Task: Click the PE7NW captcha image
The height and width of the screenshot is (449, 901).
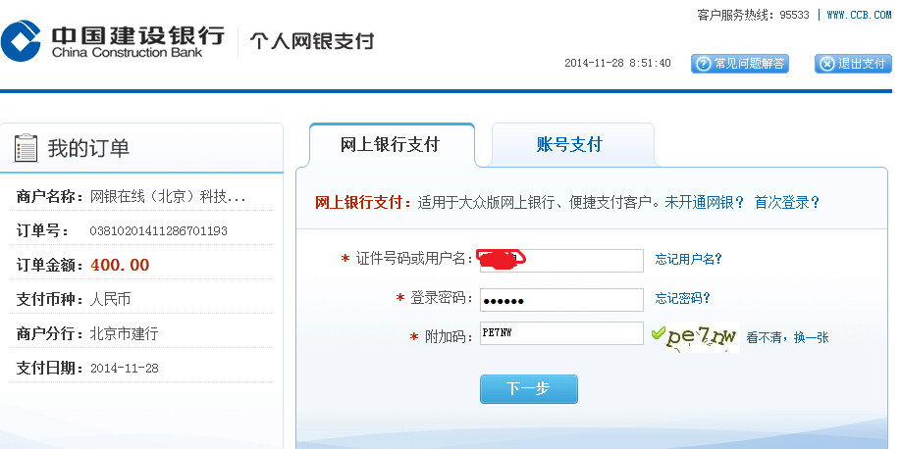Action: pyautogui.click(x=703, y=336)
